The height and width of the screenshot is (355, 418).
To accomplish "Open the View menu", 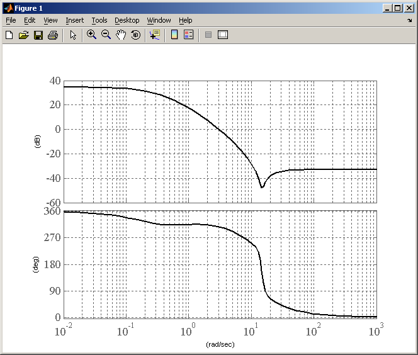I will (50, 20).
